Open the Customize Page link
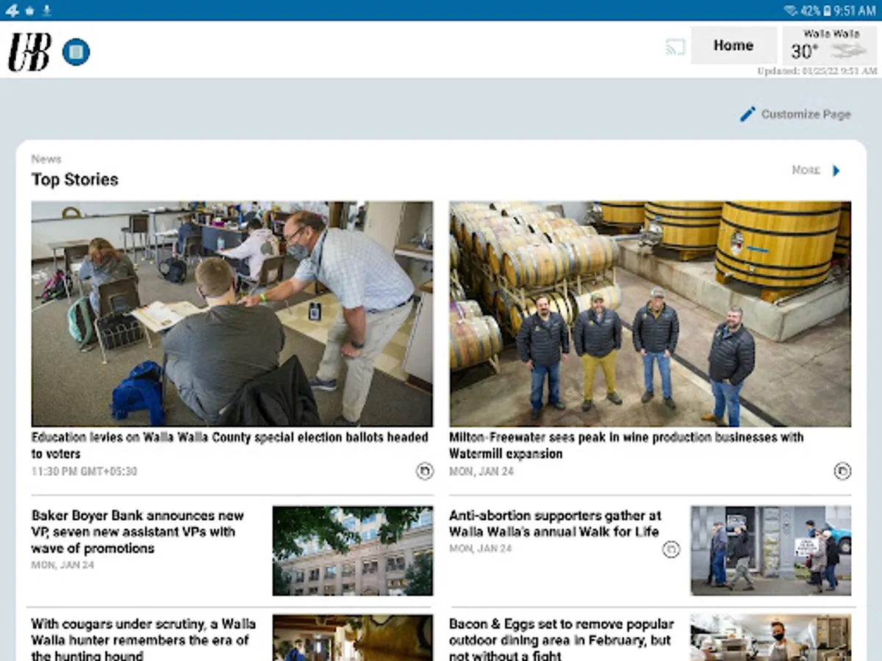 795,114
